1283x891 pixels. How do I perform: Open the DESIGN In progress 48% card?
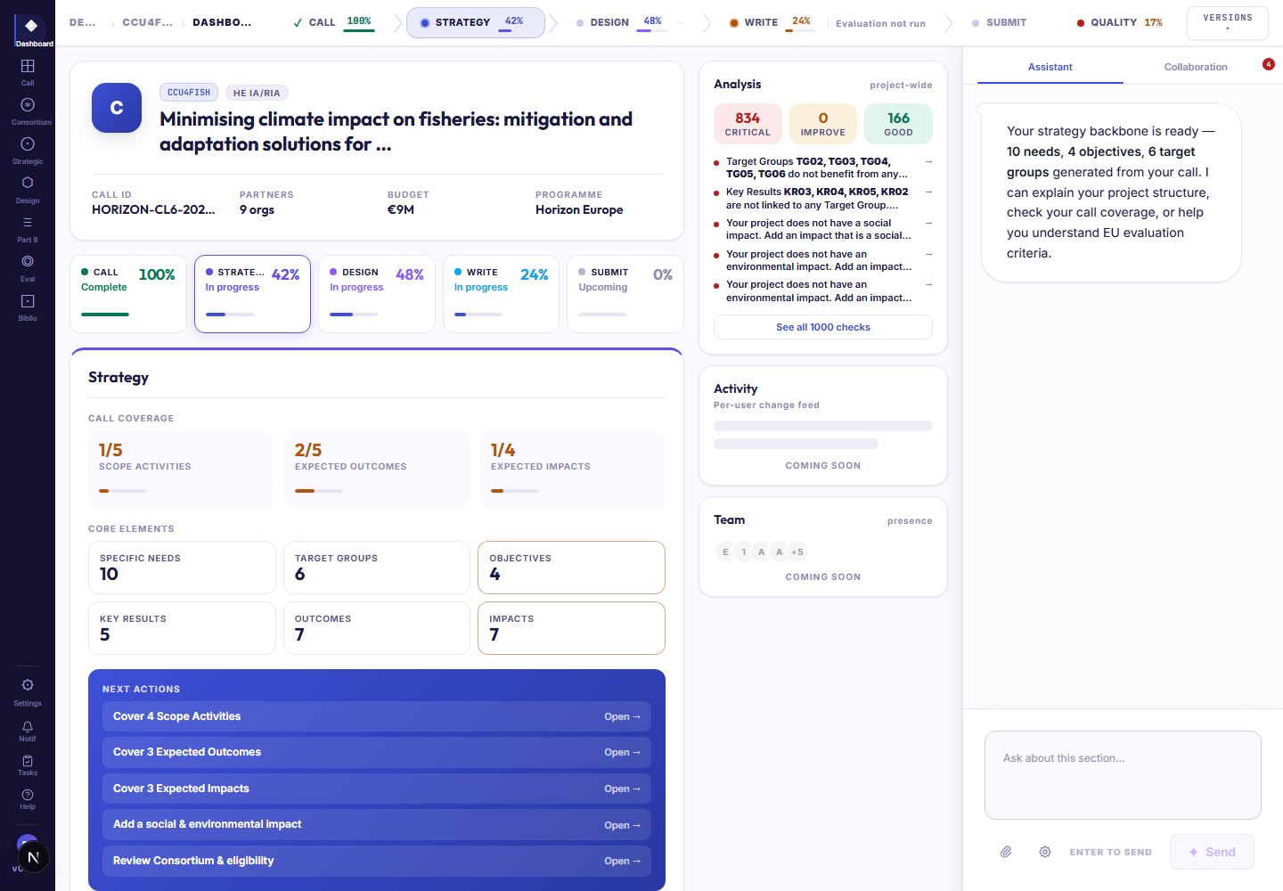pos(377,294)
